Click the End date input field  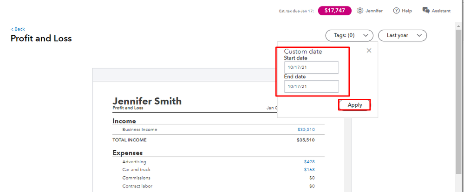point(311,86)
